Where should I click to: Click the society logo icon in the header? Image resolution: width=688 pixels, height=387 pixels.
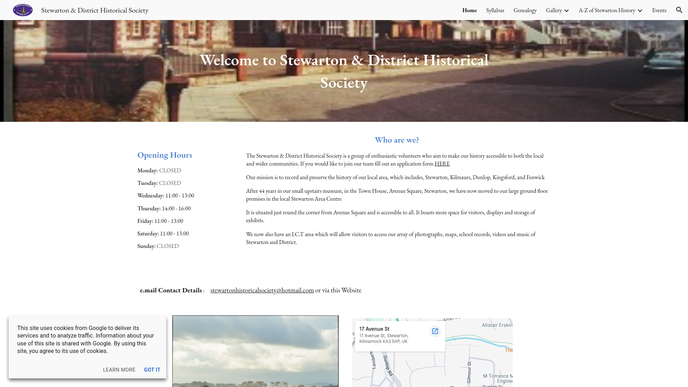point(23,10)
